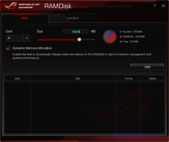Click the Format column header
This screenshot has height=142, width=169.
[x=129, y=79]
